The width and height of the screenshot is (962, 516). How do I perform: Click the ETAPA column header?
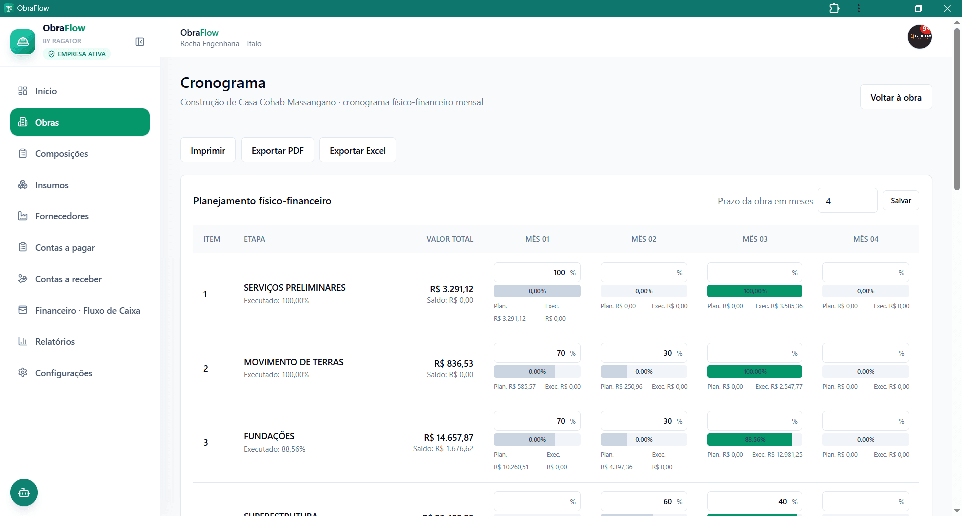pyautogui.click(x=254, y=239)
